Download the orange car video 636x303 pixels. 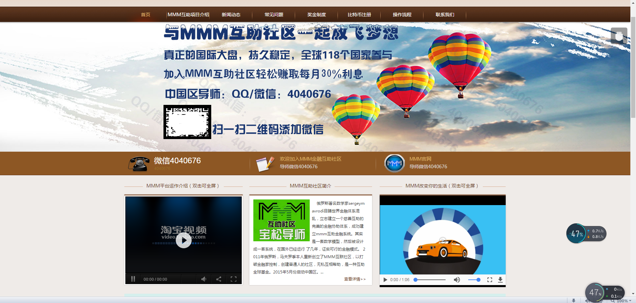(500, 280)
